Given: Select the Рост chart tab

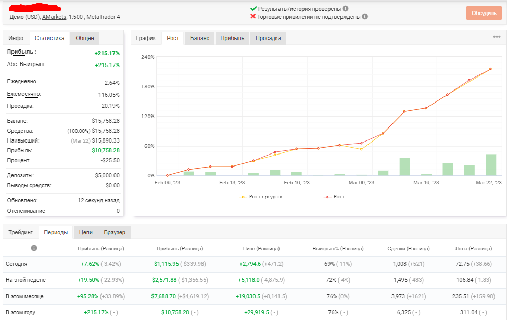Looking at the screenshot, I should 173,38.
